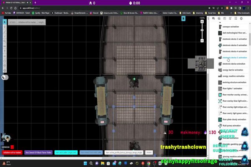Open the Journal tab in the sidebar

click(x=225, y=18)
